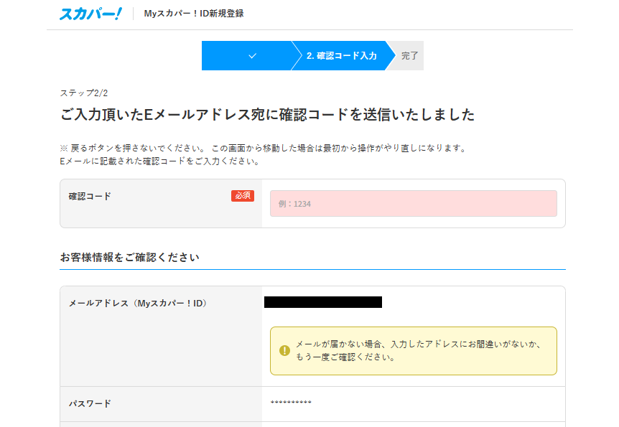Click the スカパー! logo
This screenshot has width=619, height=427.
pos(90,13)
